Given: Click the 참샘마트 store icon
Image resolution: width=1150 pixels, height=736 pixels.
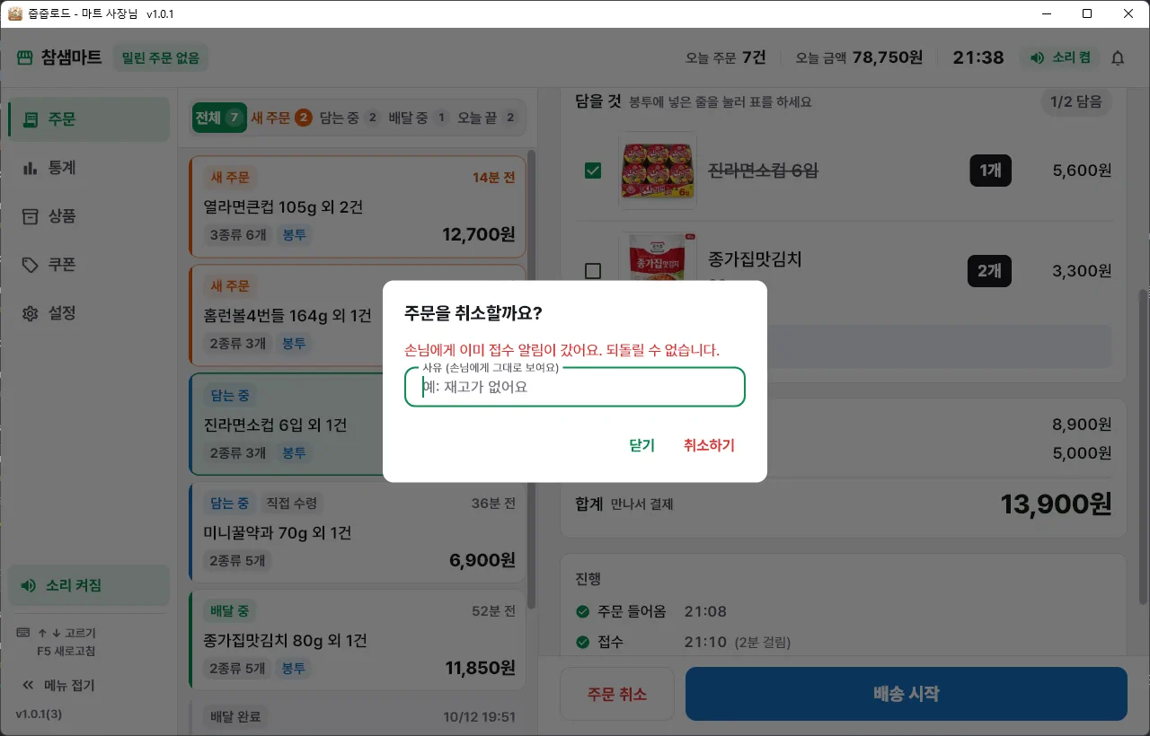Looking at the screenshot, I should [x=24, y=57].
